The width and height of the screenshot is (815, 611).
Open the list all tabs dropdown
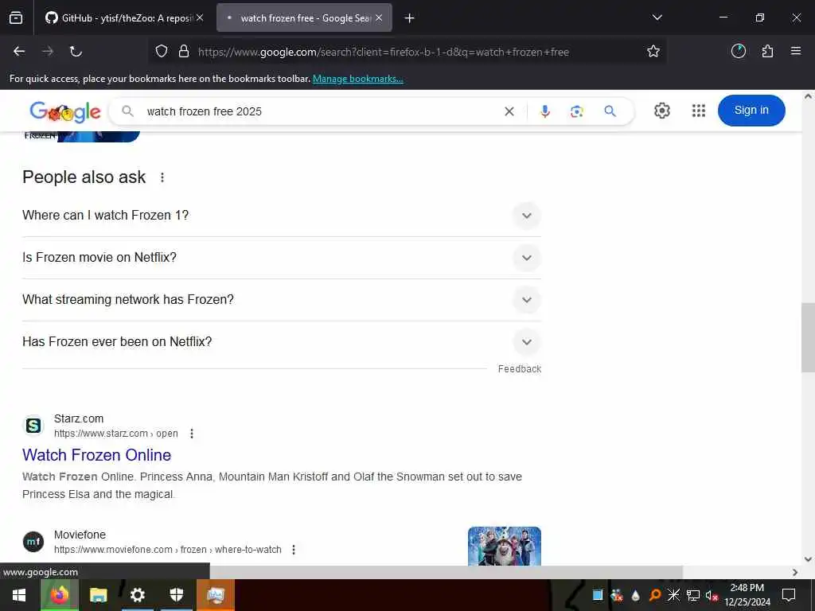coord(657,18)
